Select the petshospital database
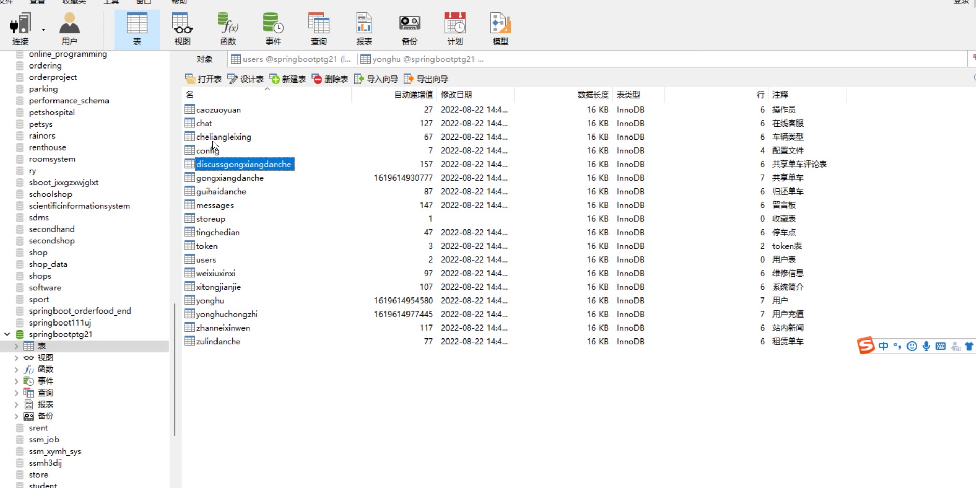 click(x=52, y=112)
